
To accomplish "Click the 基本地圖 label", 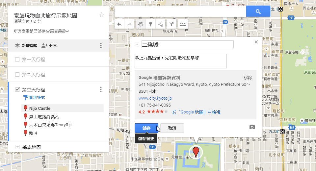I will coord(32,147).
